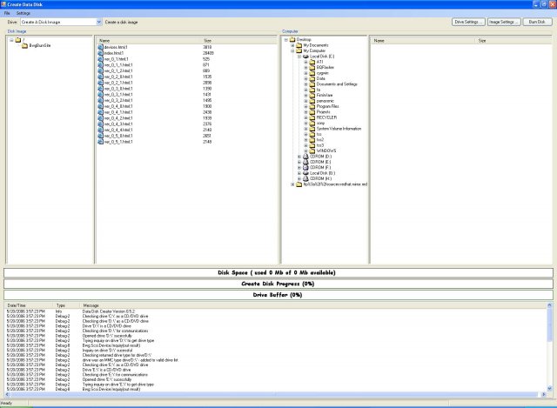The width and height of the screenshot is (557, 408).
Task: Collapse the My Computer tree node
Action: pyautogui.click(x=292, y=51)
